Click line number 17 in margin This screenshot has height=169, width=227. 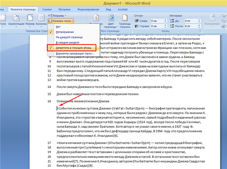[49, 143]
